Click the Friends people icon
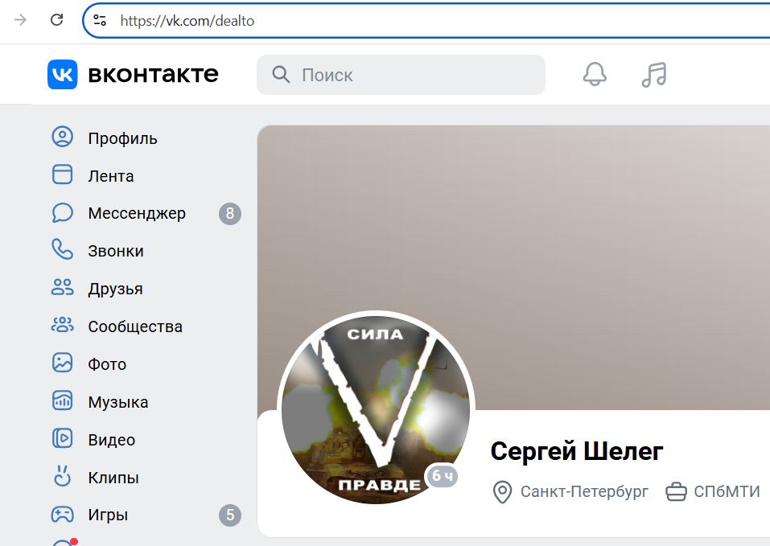Image resolution: width=770 pixels, height=546 pixels. [63, 287]
